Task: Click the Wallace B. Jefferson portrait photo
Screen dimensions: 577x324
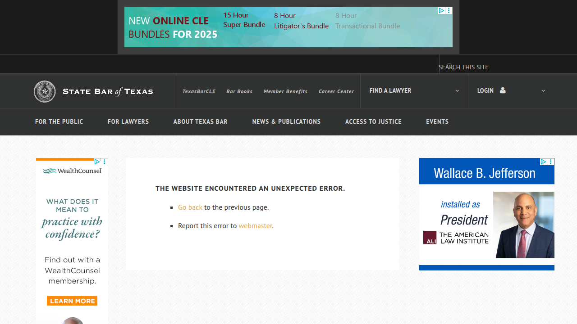Action: click(x=524, y=225)
